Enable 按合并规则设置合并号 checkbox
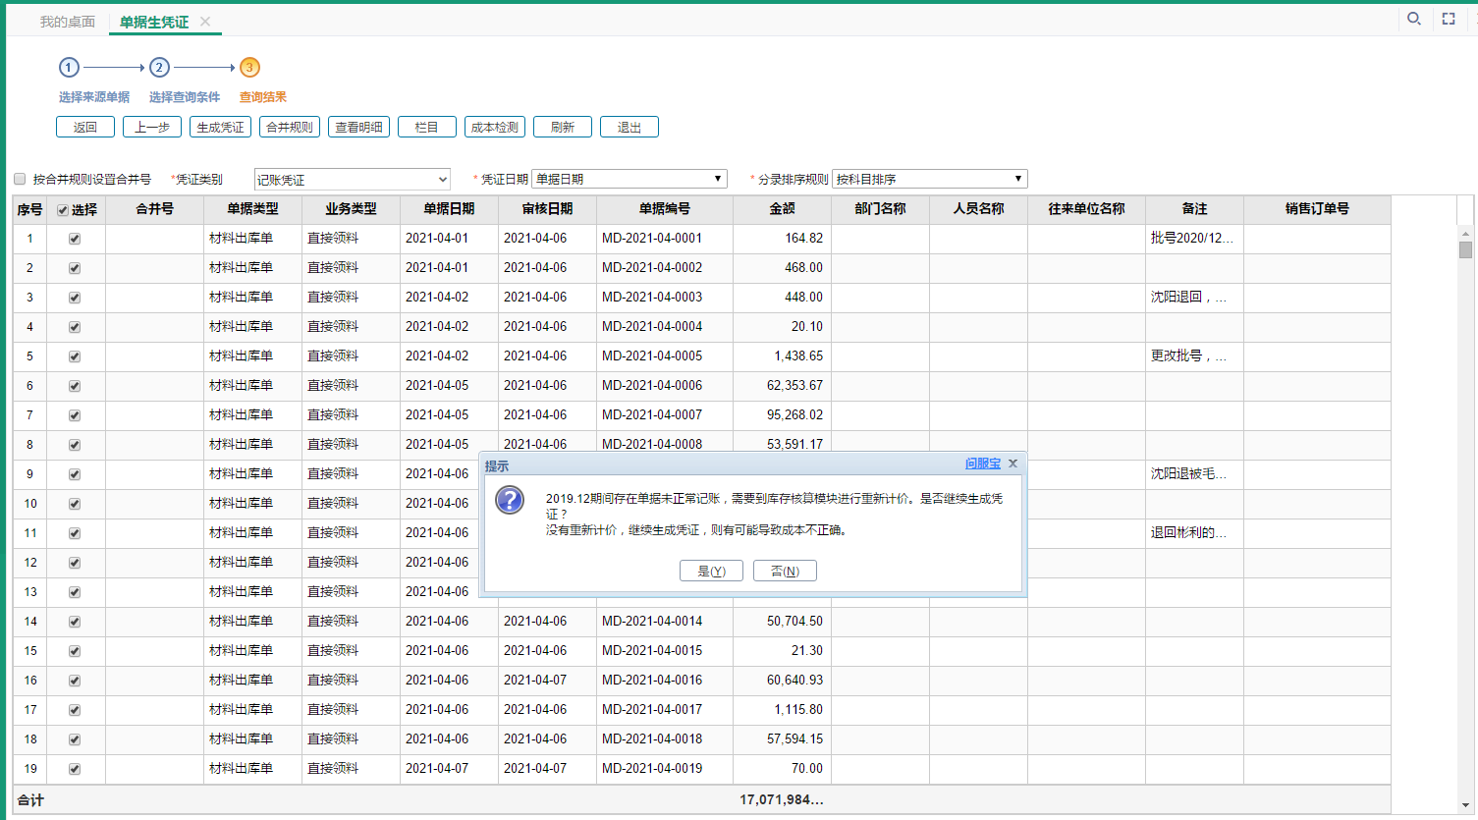This screenshot has height=820, width=1478. 20,179
